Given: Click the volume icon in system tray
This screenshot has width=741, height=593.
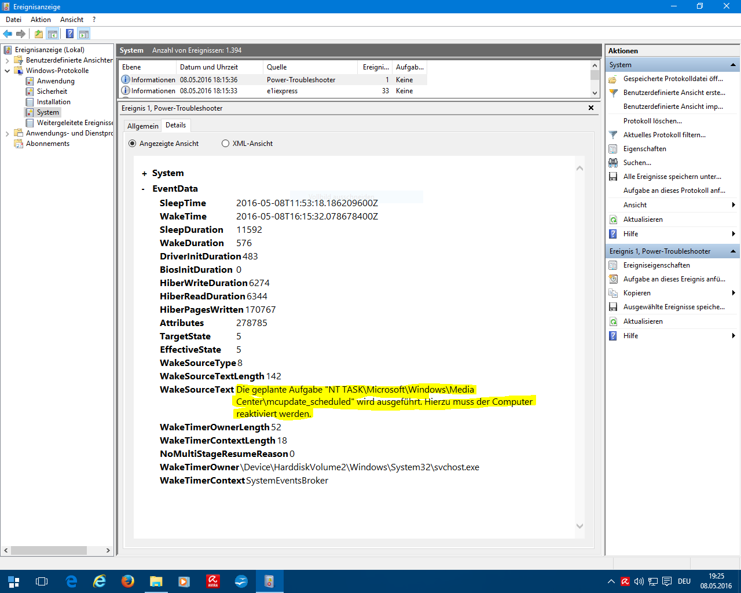Looking at the screenshot, I should coord(639,581).
